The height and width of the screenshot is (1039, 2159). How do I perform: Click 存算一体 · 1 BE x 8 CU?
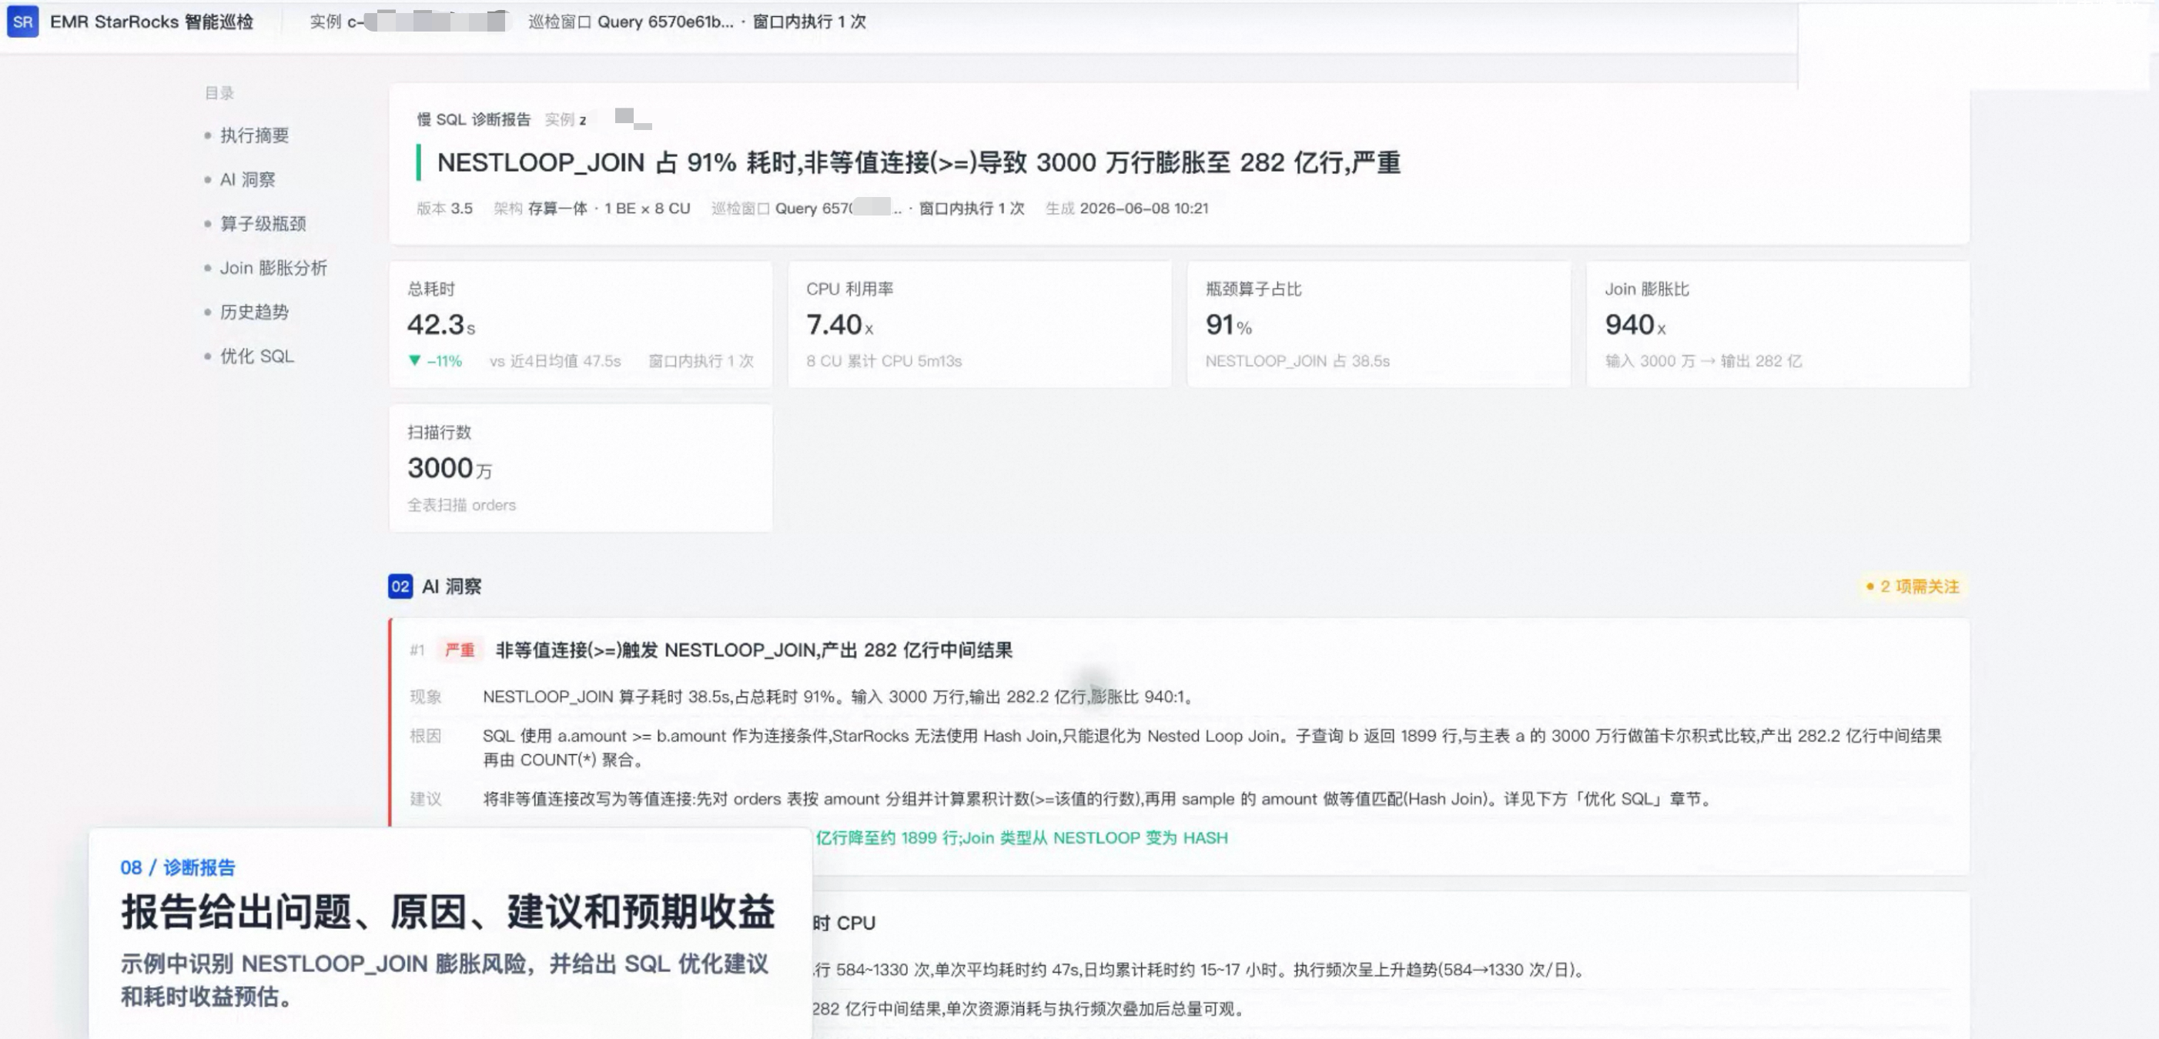tap(609, 209)
